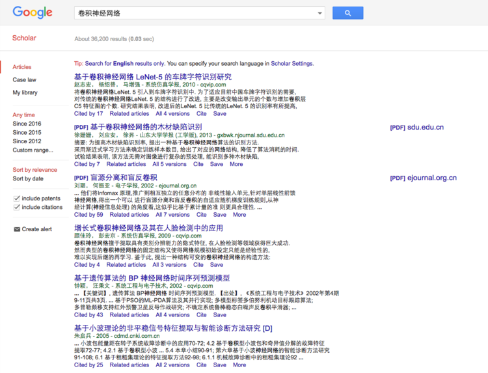488x373 pixels.
Task: Open the BP 神经网络时间序列预测模型 result title
Action: [x=152, y=278]
